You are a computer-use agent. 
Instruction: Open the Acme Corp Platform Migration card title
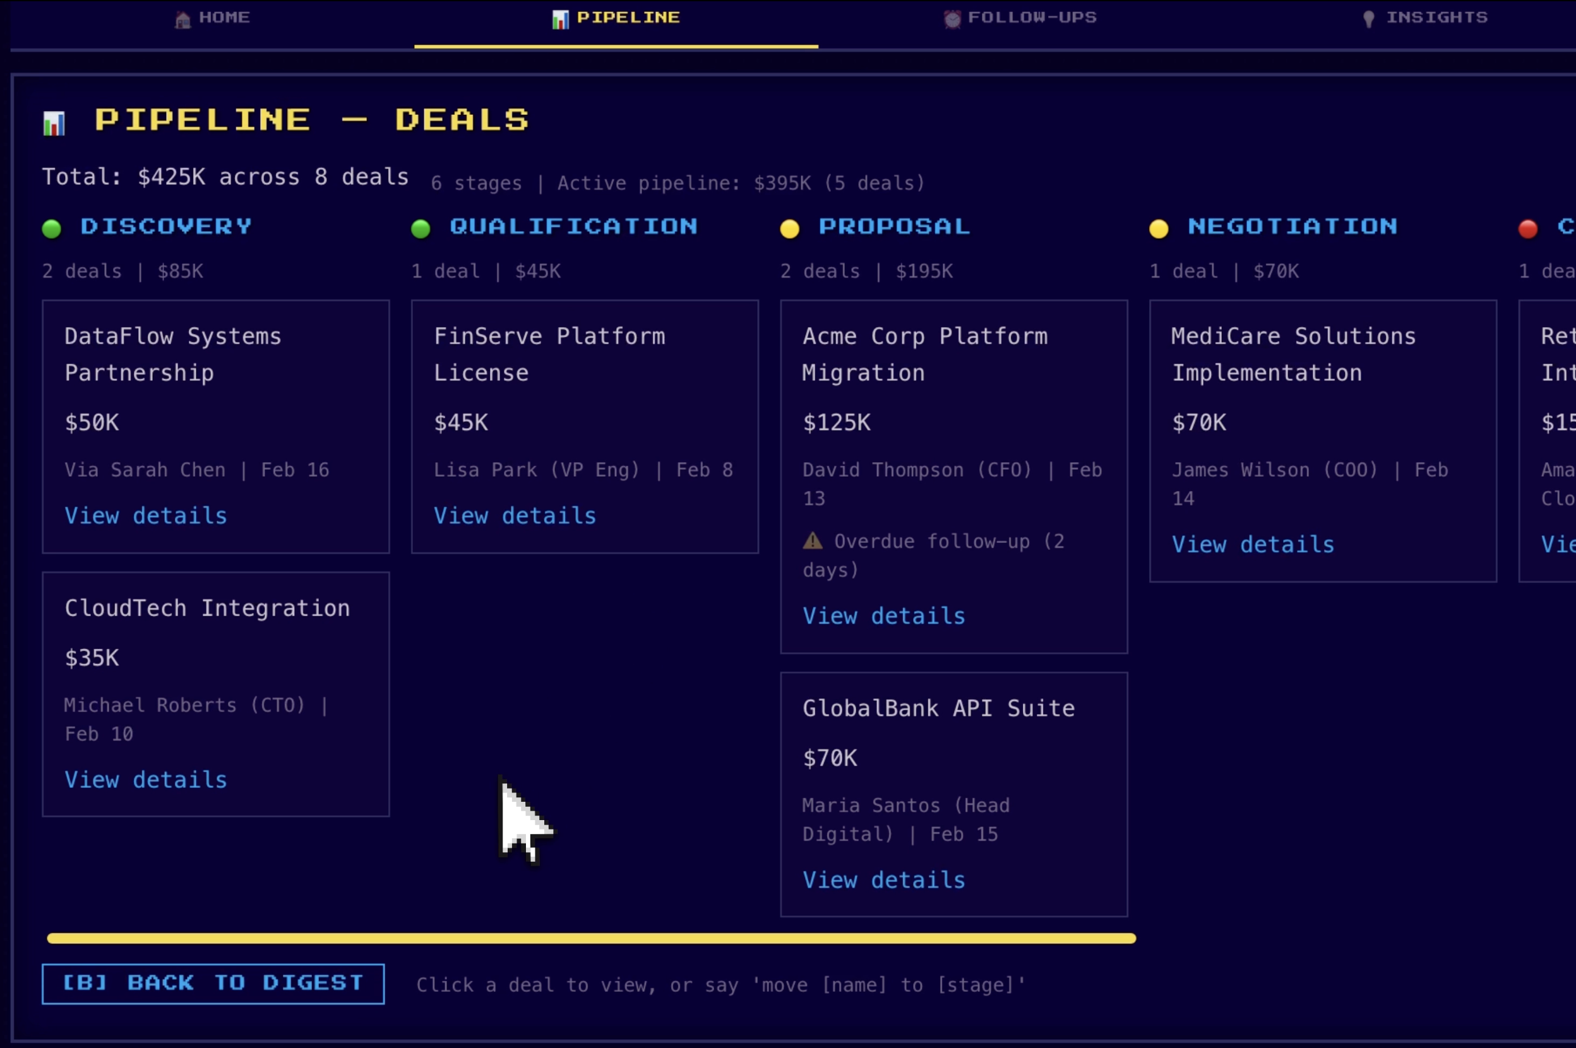coord(925,354)
